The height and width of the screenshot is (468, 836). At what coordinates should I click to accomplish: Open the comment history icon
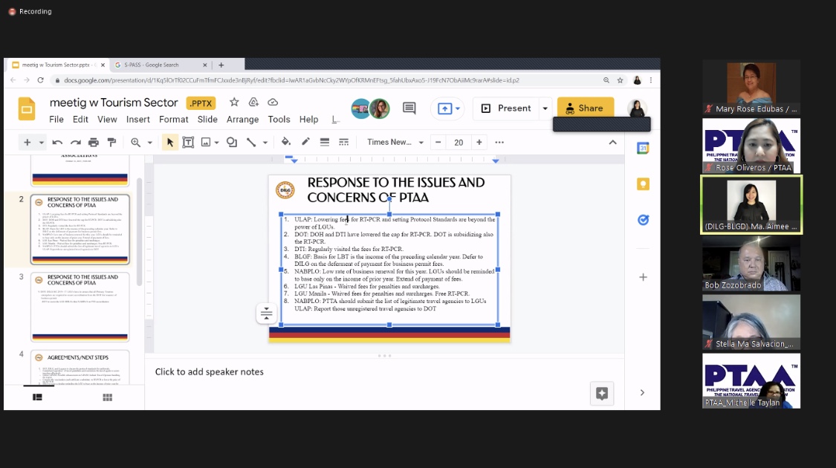click(409, 108)
